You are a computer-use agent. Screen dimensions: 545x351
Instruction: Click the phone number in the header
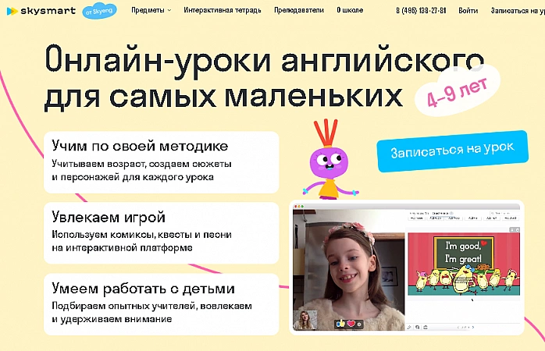coord(421,12)
